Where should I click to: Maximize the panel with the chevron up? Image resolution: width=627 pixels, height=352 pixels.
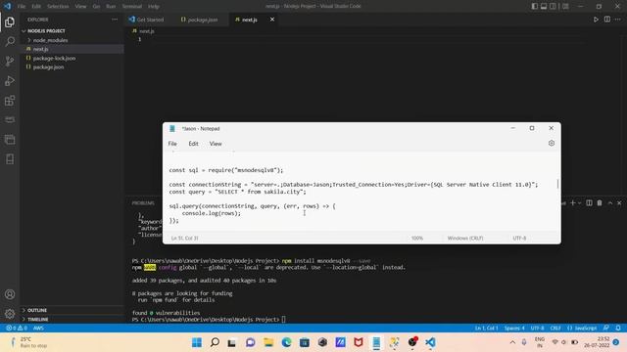click(610, 202)
